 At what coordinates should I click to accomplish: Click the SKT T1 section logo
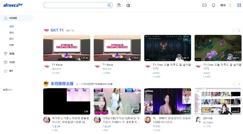click(46, 30)
